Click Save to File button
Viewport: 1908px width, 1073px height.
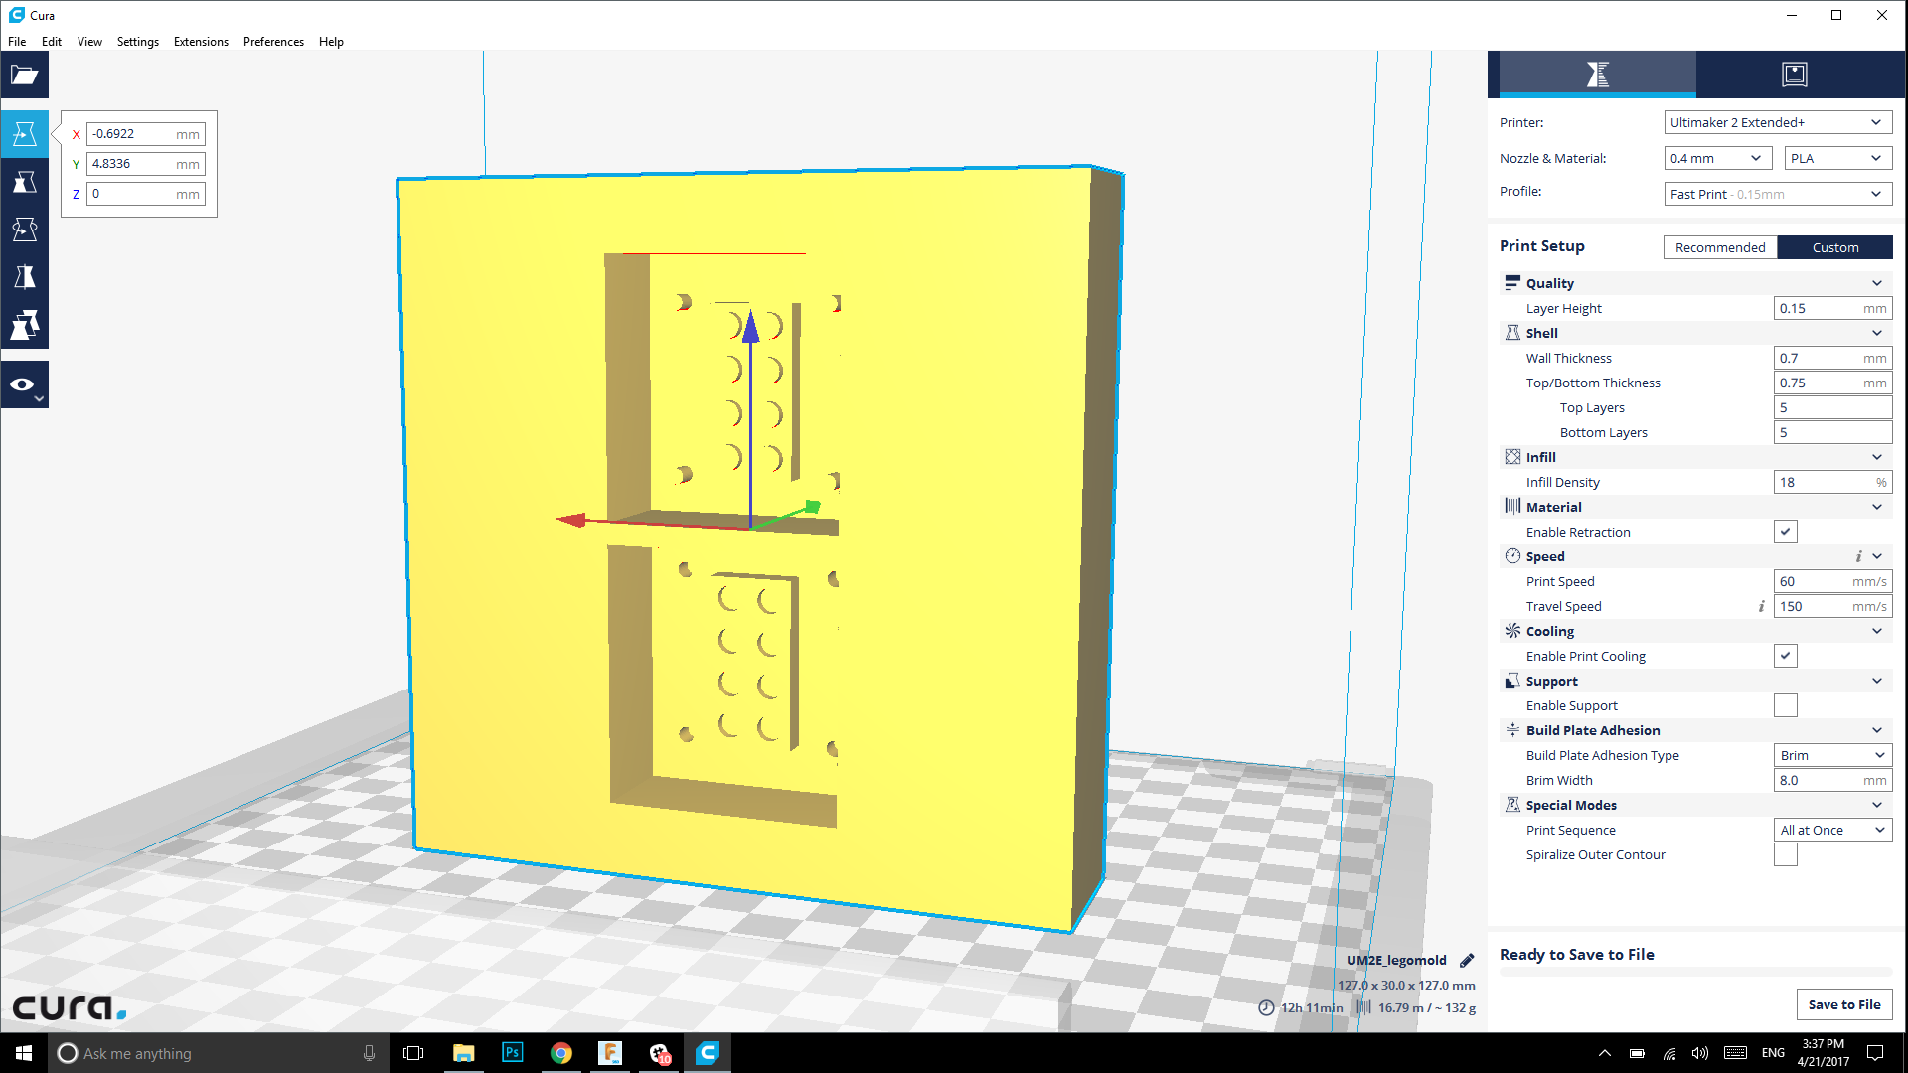1843,1004
